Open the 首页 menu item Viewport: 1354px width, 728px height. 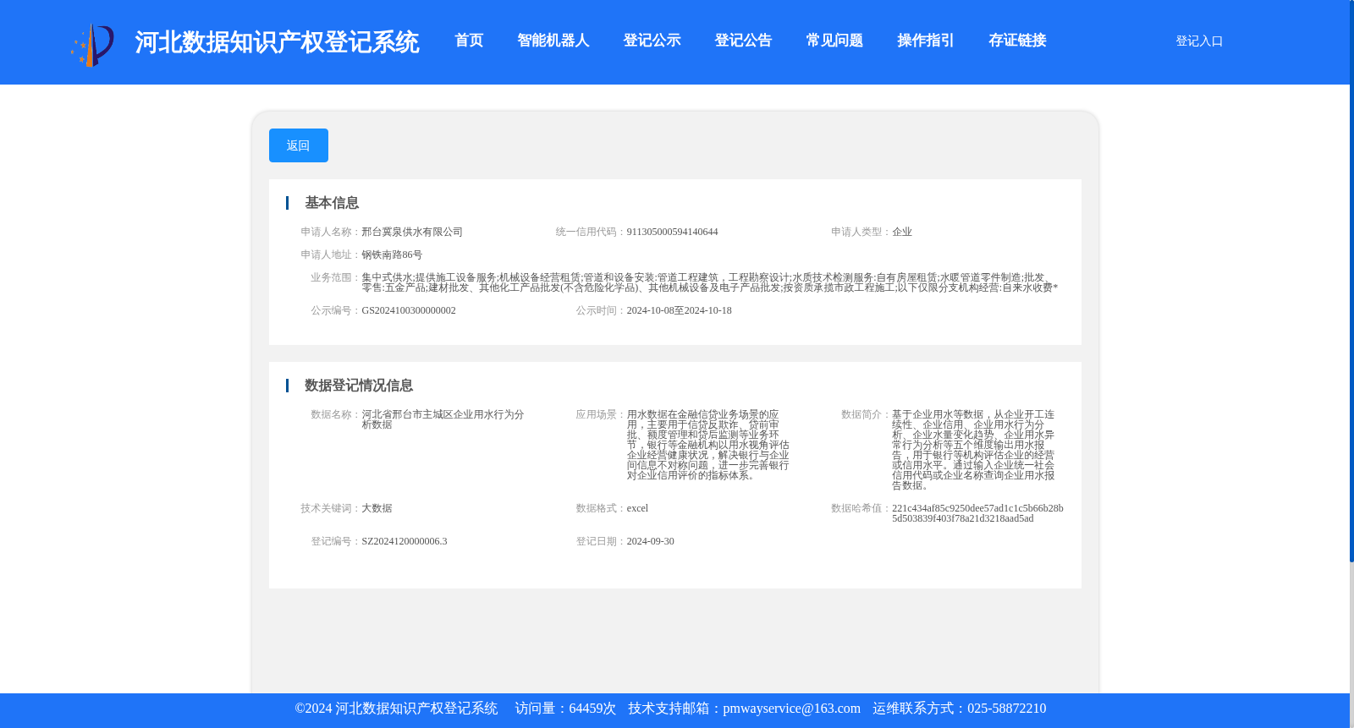click(469, 41)
